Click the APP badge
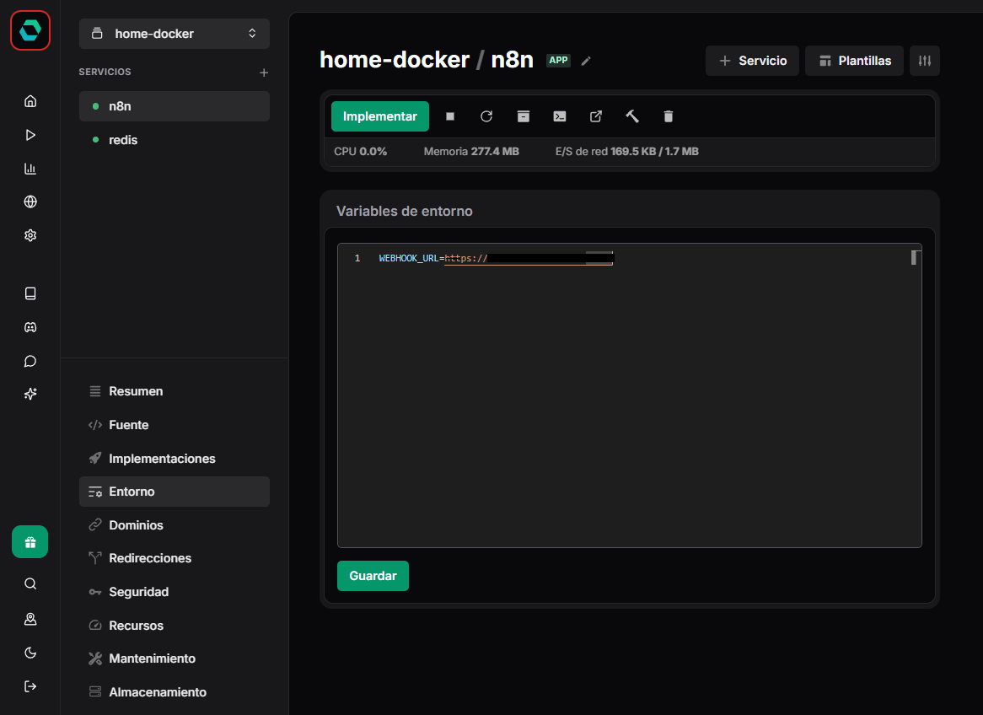 pos(558,60)
